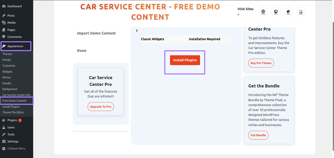Open the document file icon beside Visit Sites
The height and width of the screenshot is (158, 334).
(301, 11)
